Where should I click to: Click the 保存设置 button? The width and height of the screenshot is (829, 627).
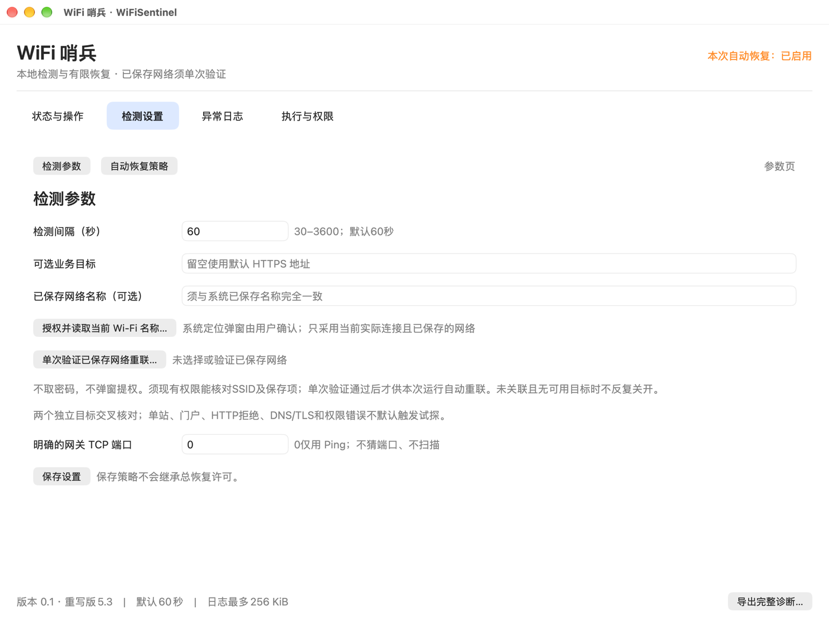[62, 476]
